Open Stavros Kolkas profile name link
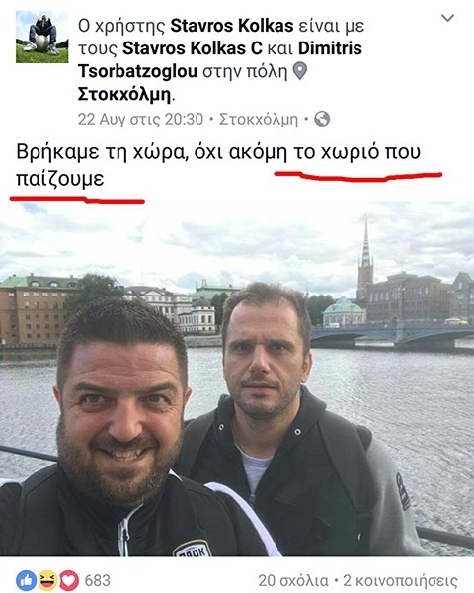Image resolution: width=474 pixels, height=593 pixels. point(232,26)
